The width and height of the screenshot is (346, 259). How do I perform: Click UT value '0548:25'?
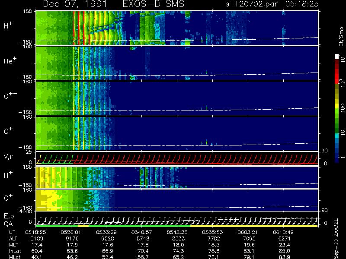(177, 232)
